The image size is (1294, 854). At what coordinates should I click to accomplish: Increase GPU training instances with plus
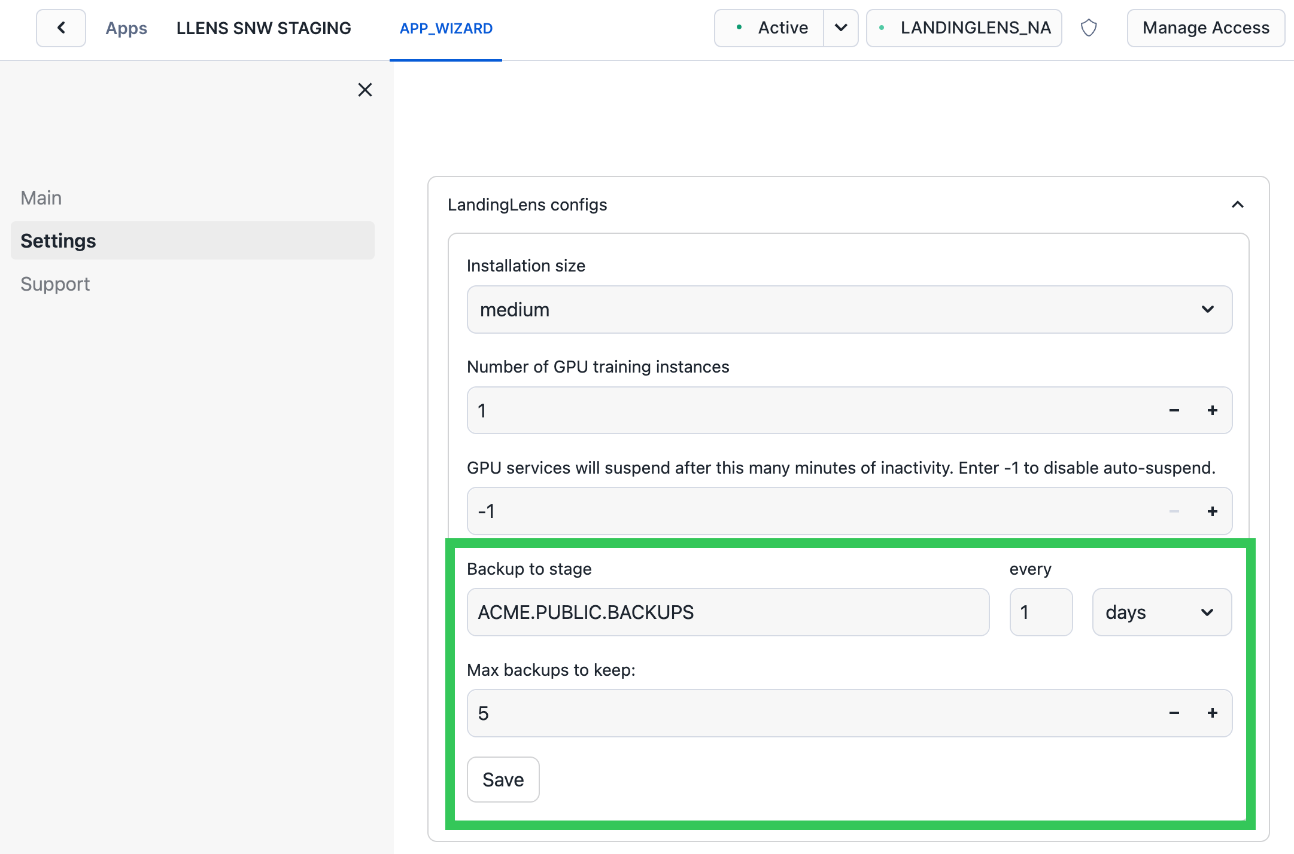(x=1213, y=410)
